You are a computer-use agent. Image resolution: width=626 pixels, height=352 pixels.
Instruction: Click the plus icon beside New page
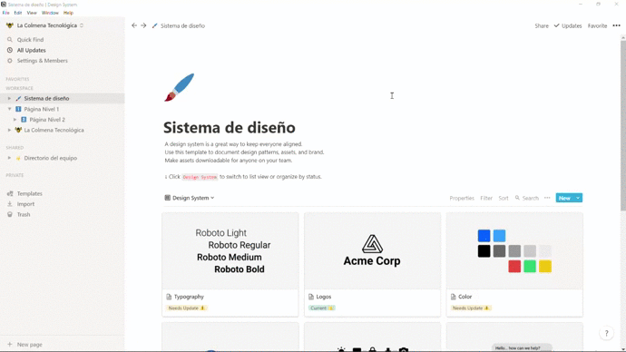(10, 345)
